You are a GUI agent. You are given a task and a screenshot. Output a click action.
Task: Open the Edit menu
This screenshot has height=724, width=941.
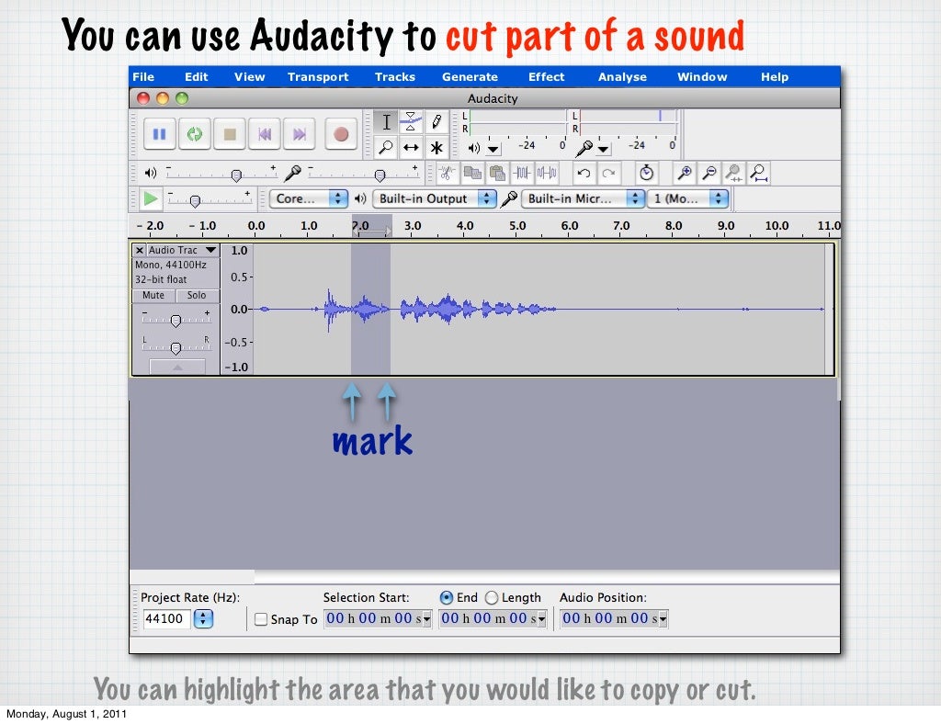coord(197,77)
